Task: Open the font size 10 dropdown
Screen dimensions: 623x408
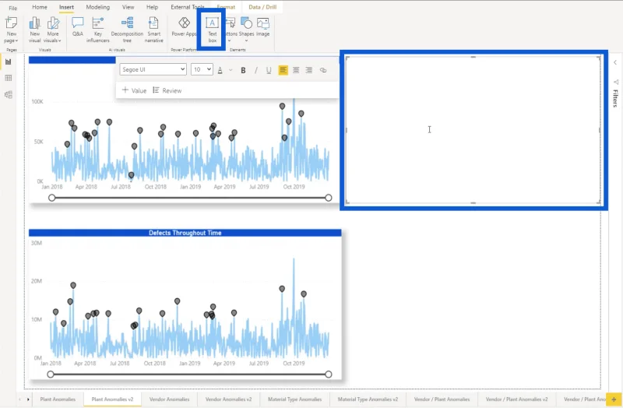Action: click(x=202, y=69)
